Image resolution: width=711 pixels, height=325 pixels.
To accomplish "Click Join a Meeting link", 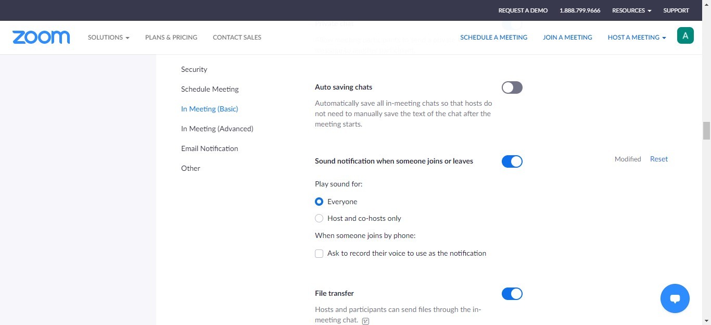I will 567,37.
